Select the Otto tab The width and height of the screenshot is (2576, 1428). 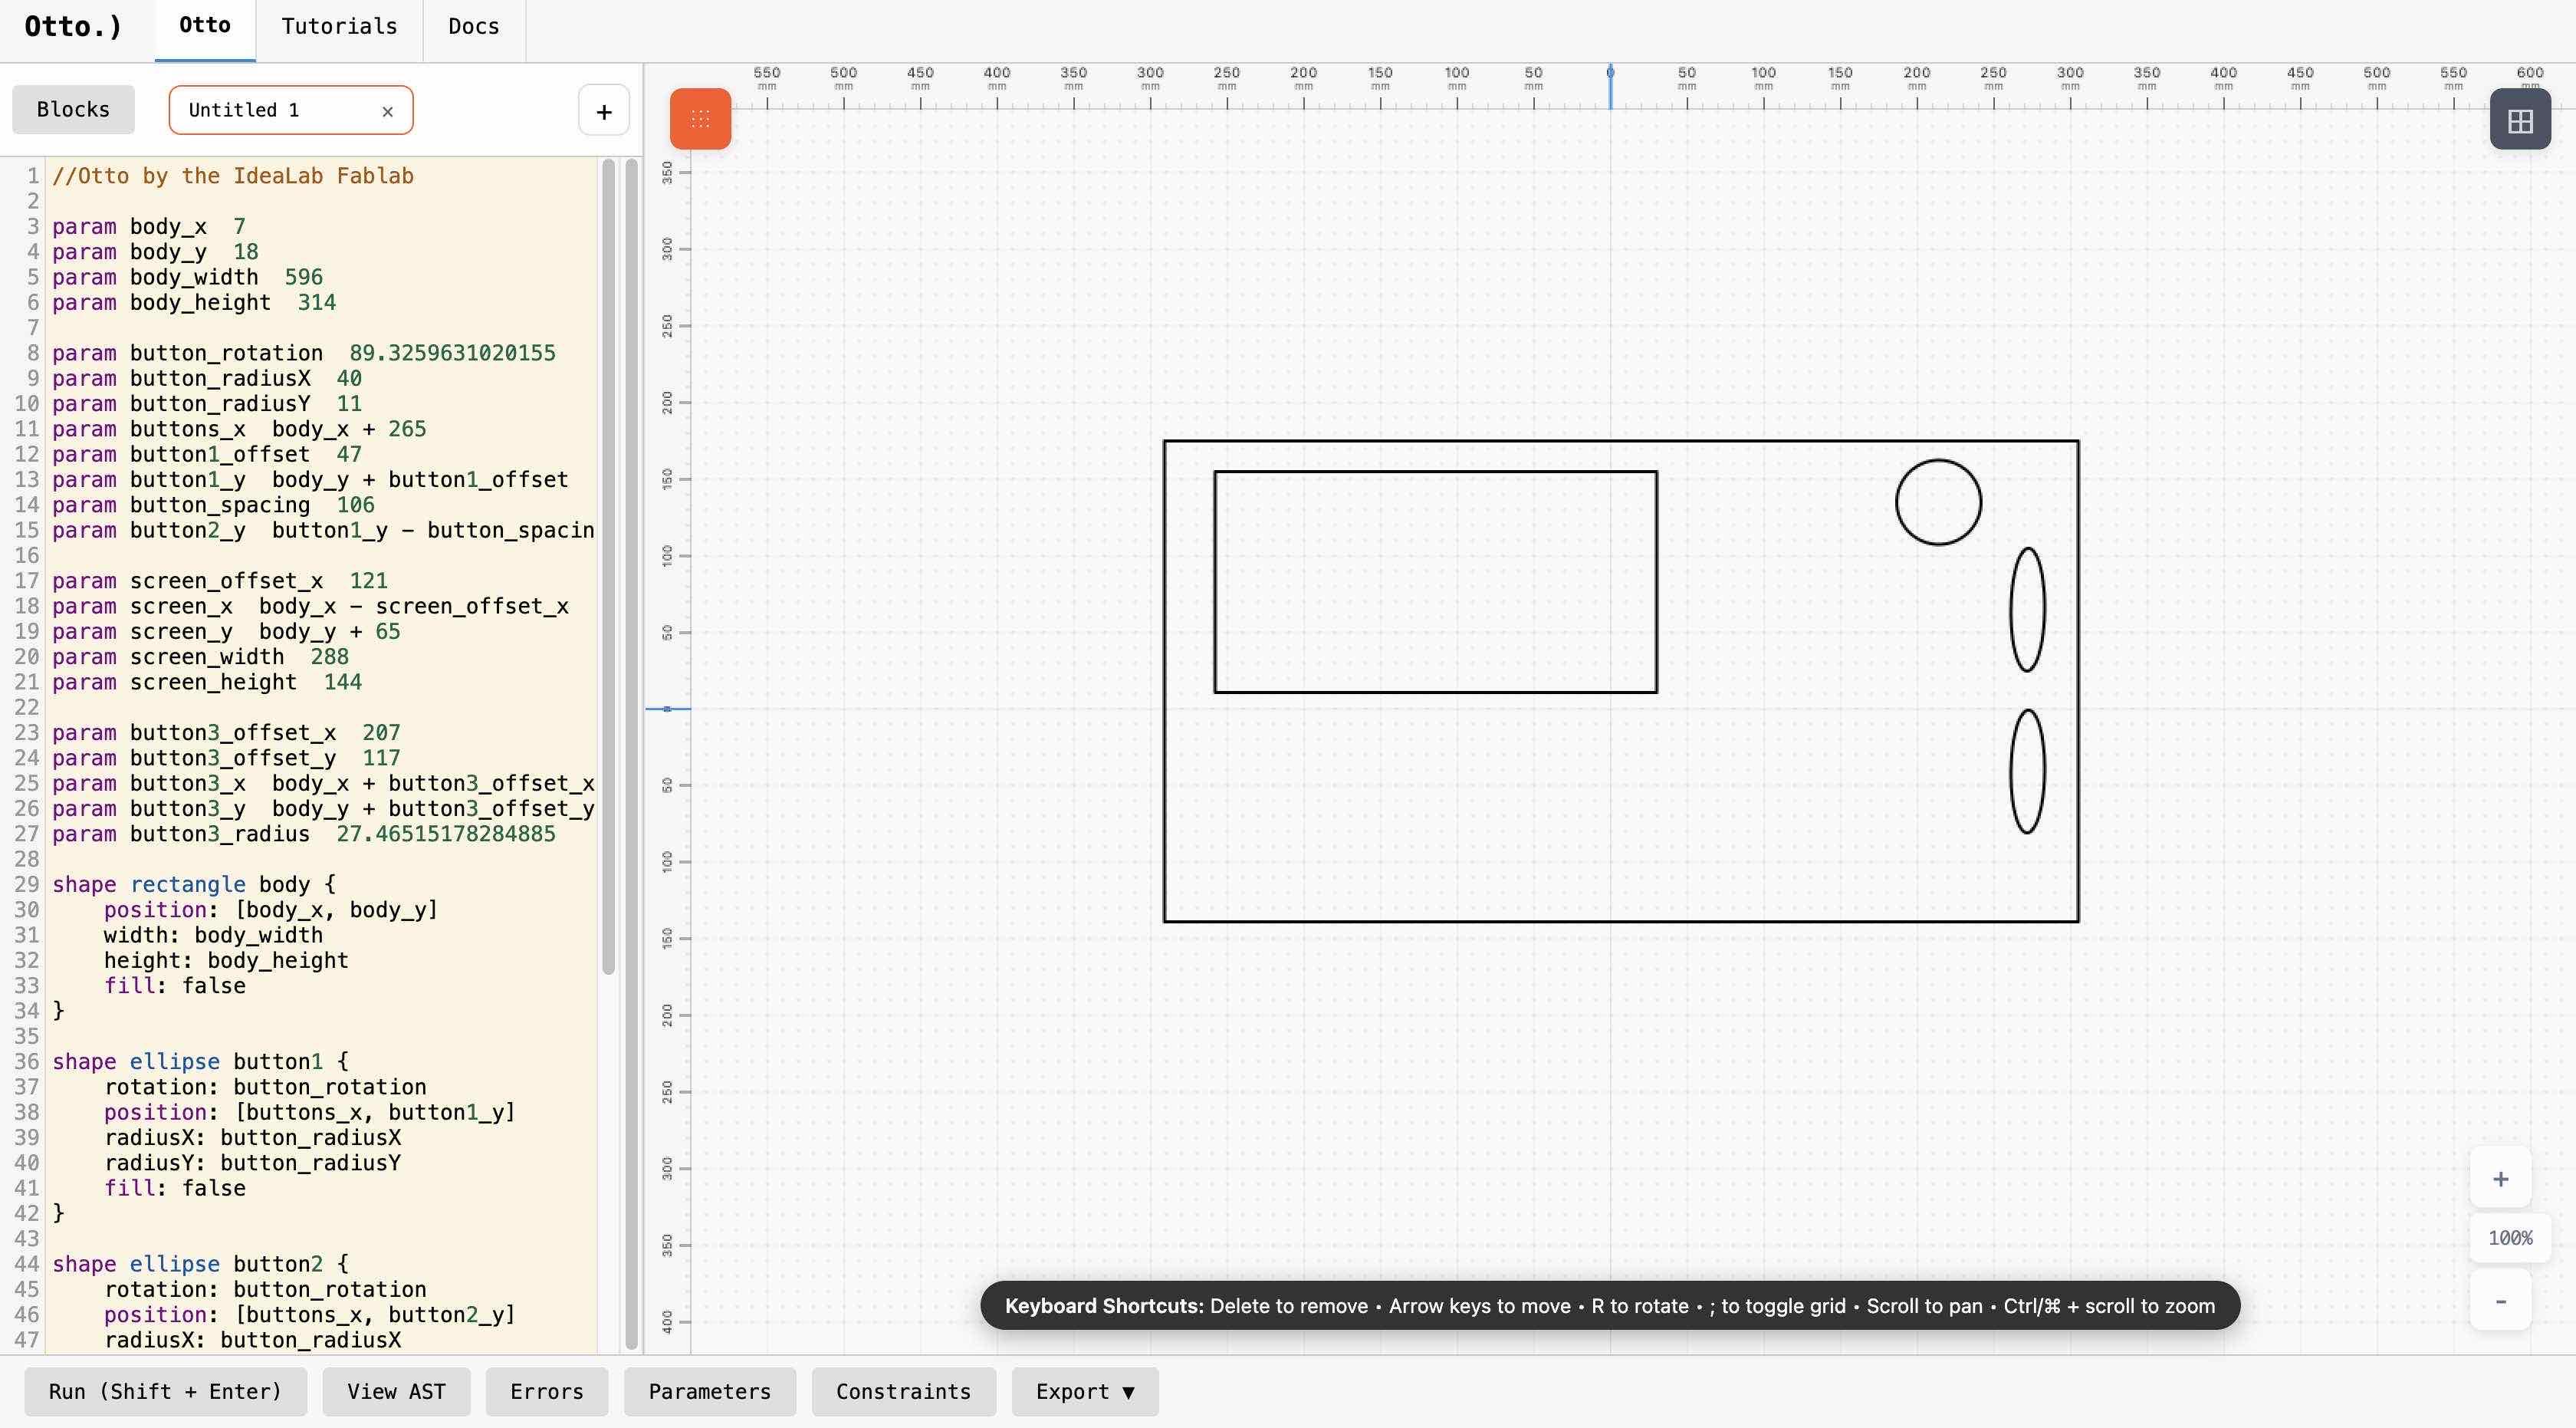point(205,26)
